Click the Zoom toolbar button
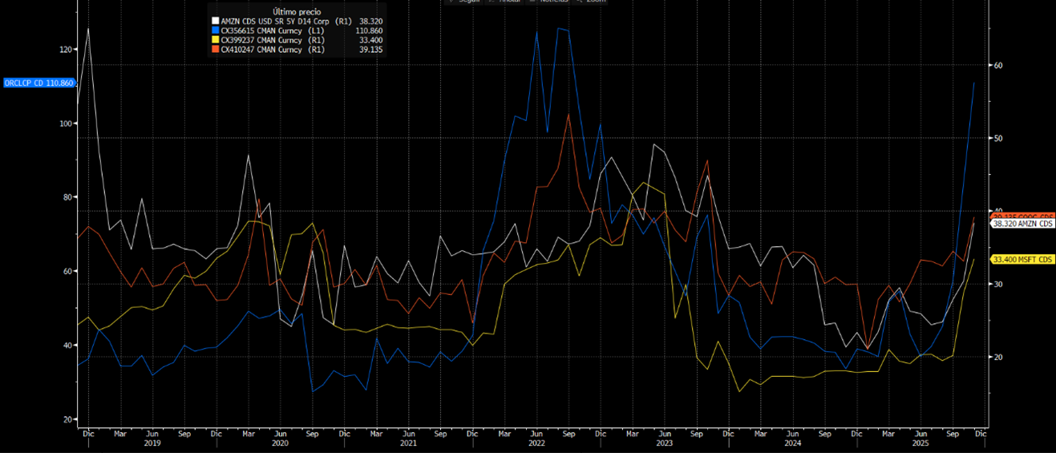This screenshot has height=453, width=1056. [x=594, y=2]
